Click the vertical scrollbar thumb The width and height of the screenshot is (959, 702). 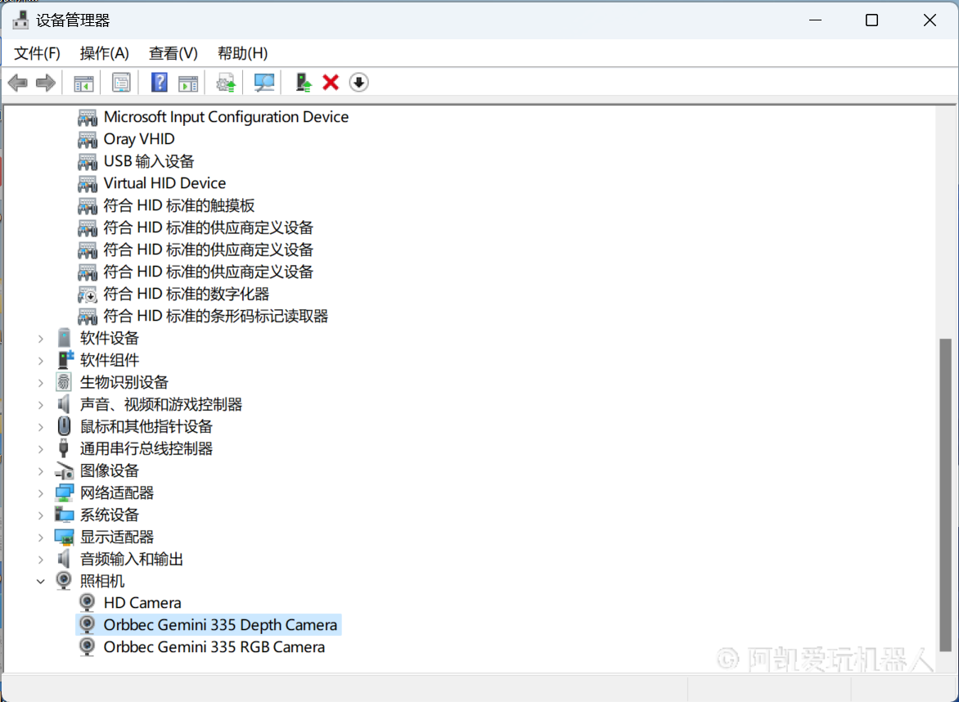(x=945, y=491)
